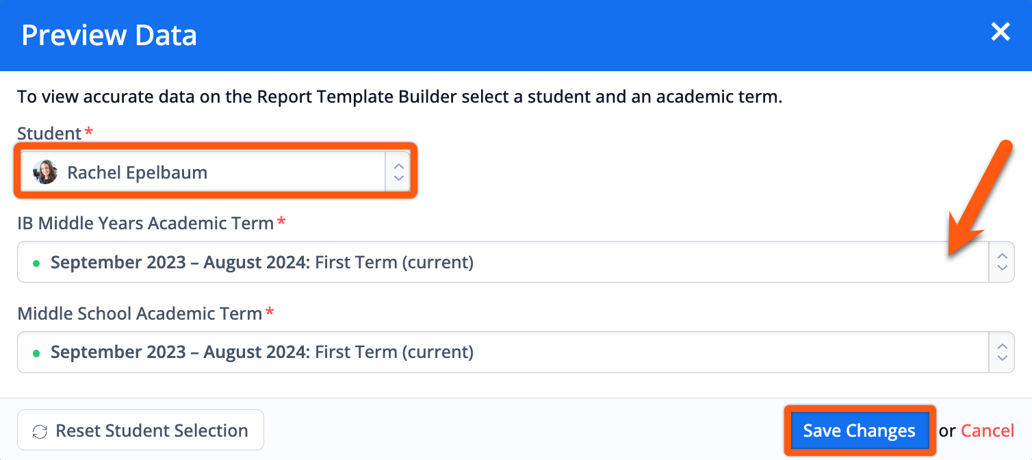Click Rachel Epelbaum's avatar photo

pos(45,172)
